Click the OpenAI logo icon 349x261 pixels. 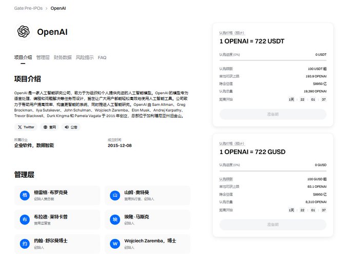pos(24,32)
